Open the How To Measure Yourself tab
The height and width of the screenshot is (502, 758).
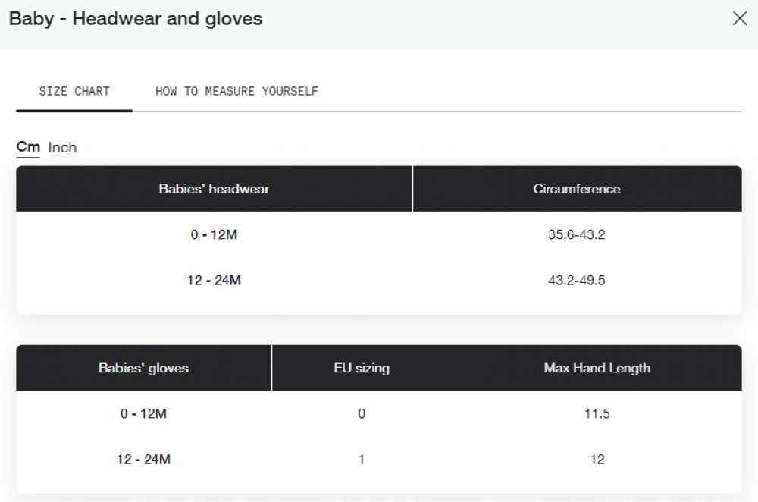[x=236, y=92]
